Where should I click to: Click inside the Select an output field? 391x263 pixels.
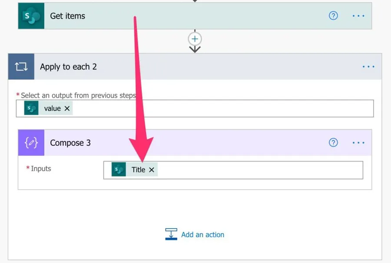click(x=217, y=108)
